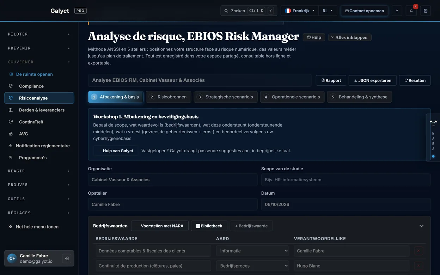Expand the RÉGLAGES menu section
The image size is (440, 275).
coord(39,213)
